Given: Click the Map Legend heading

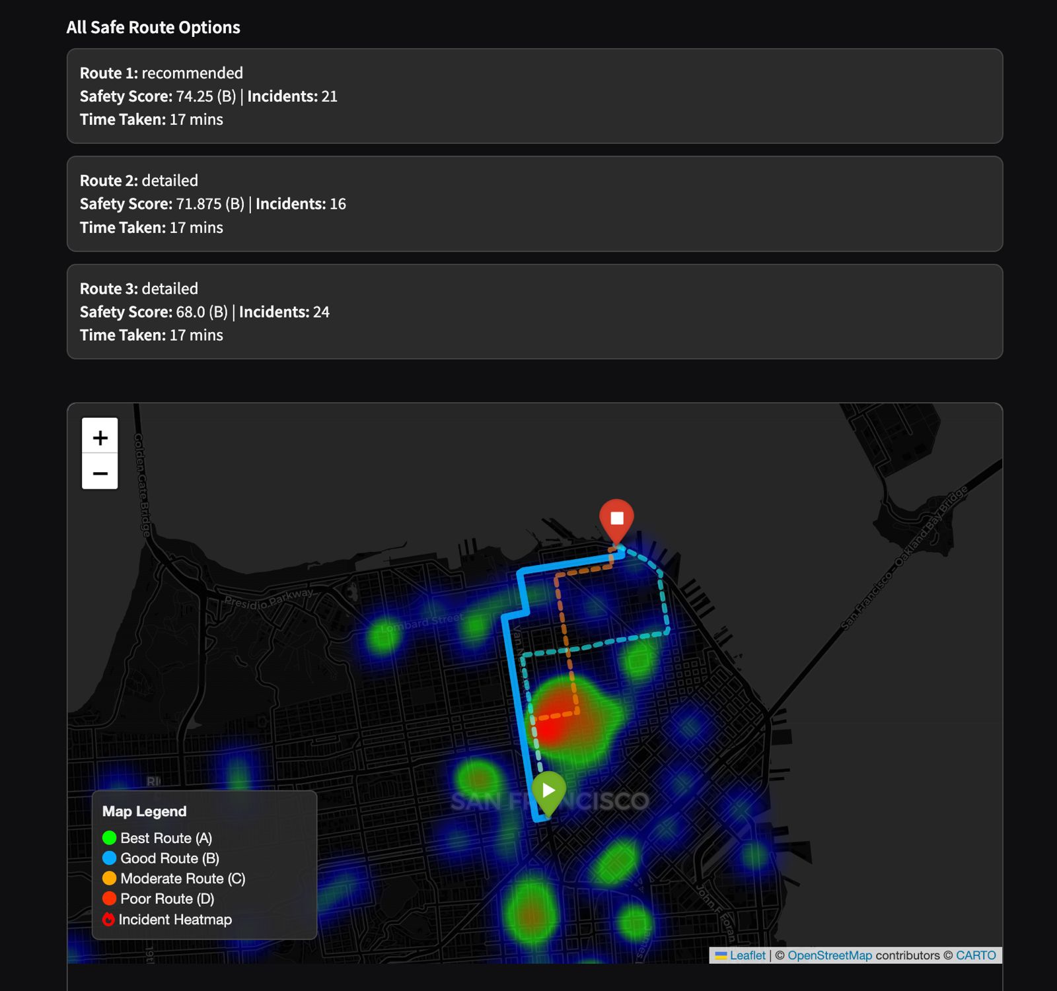Looking at the screenshot, I should tap(144, 811).
